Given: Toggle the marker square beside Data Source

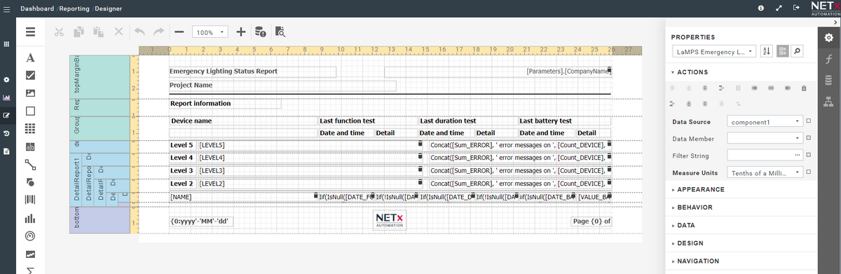Looking at the screenshot, I should [808, 121].
